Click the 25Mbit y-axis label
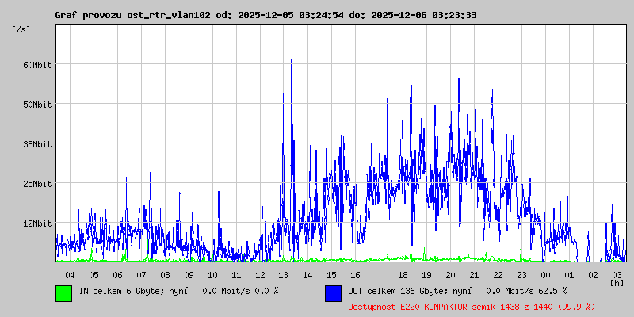Screen dimensions: 634x317 pyautogui.click(x=37, y=183)
